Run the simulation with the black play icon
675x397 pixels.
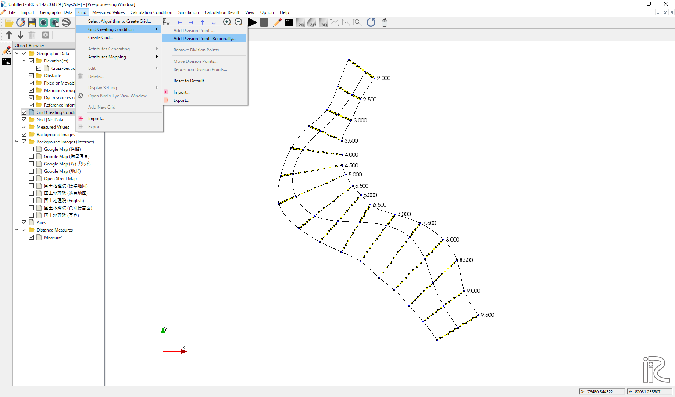point(252,22)
